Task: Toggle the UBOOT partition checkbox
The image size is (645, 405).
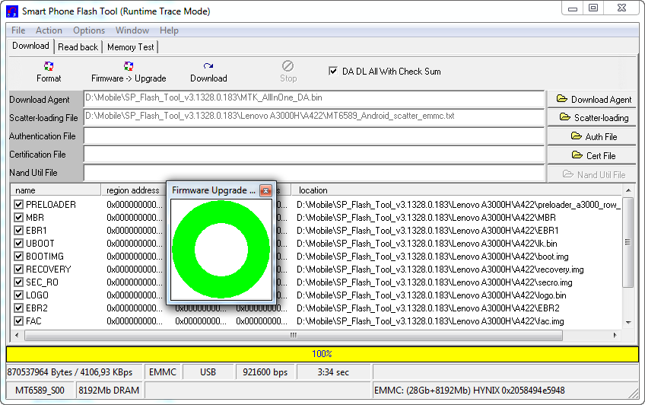Action: coord(18,244)
